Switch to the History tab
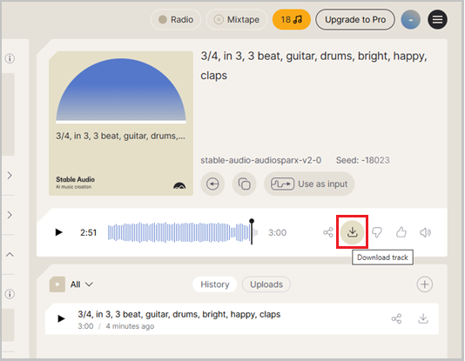465x361 pixels. pos(215,284)
